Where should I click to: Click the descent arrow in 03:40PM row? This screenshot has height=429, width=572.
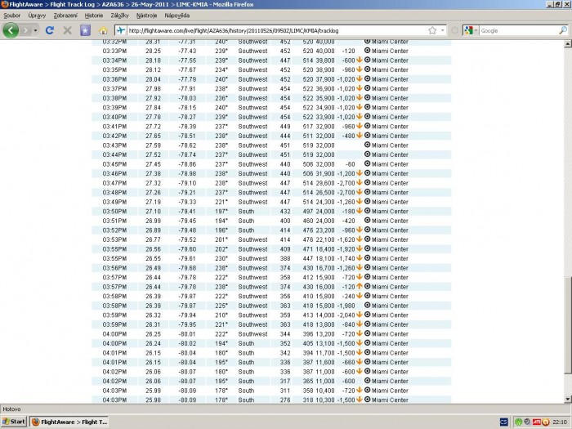point(360,117)
